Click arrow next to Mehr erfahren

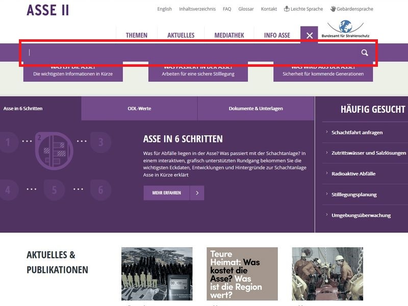point(197,193)
